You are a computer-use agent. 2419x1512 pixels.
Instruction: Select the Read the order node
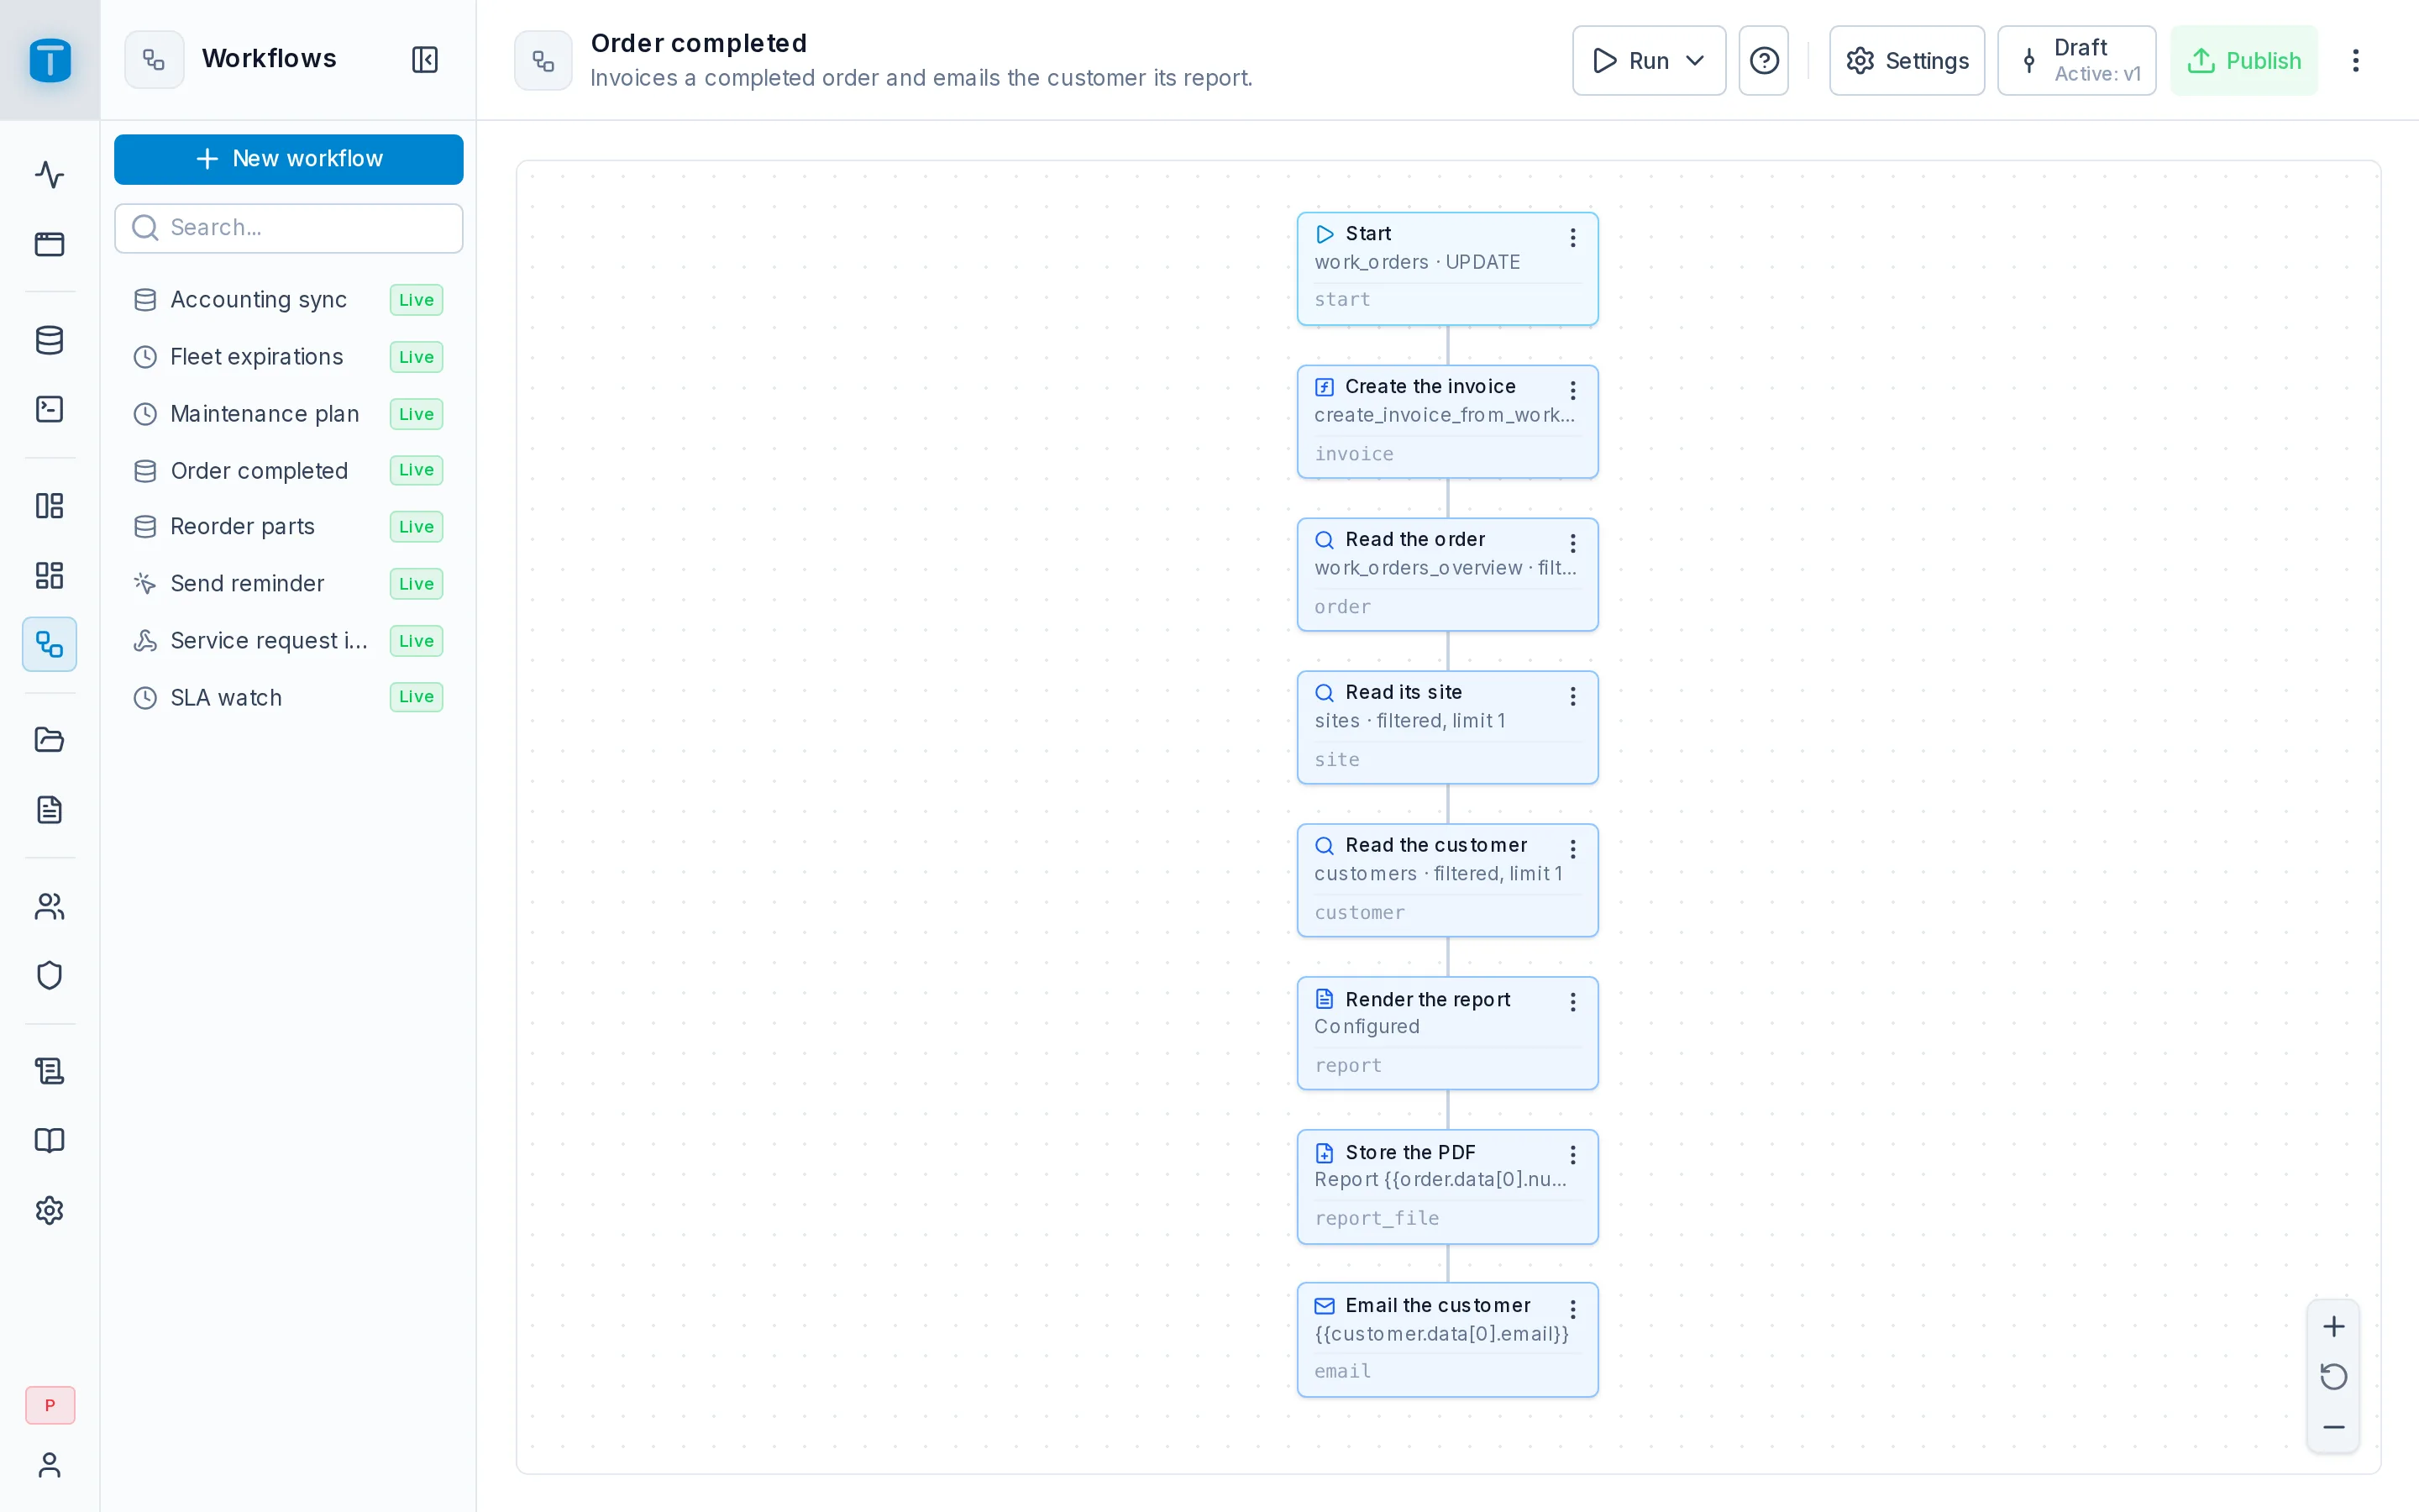tap(1447, 574)
